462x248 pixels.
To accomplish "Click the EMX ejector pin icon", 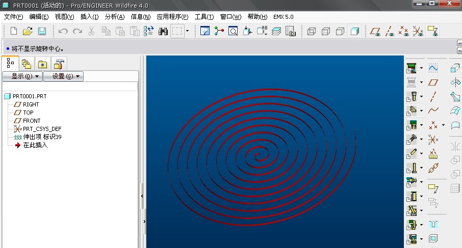I will tap(412, 168).
